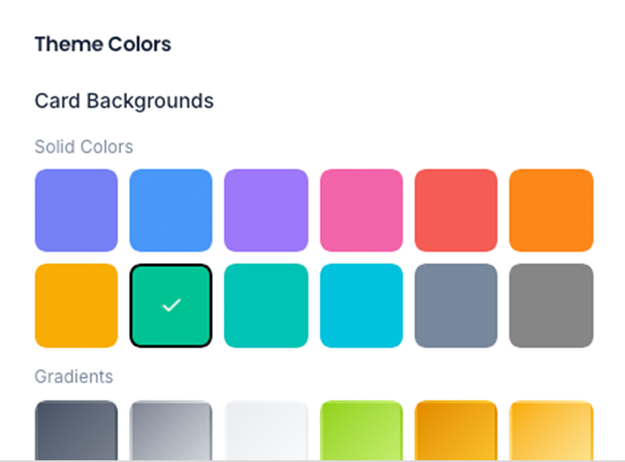Screen dimensions: 625x462
Task: Select the indigo solid color swatch
Action: [76, 210]
